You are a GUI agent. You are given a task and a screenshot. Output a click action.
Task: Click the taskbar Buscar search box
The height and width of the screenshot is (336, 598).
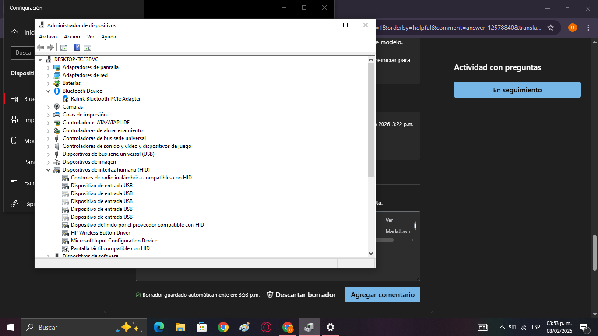coord(83,327)
